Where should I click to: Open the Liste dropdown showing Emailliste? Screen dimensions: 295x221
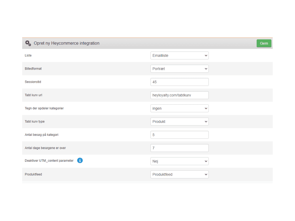pos(179,56)
